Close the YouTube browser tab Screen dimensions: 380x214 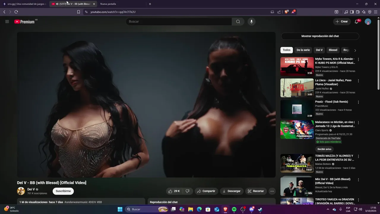[94, 4]
